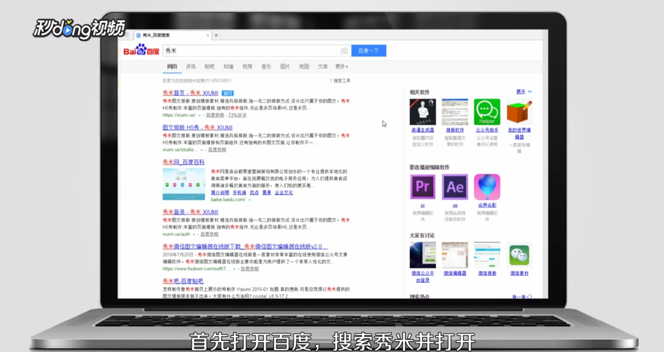Click the 微信公众平台登录 thumbnail
The image size is (664, 352).
pyautogui.click(x=423, y=255)
